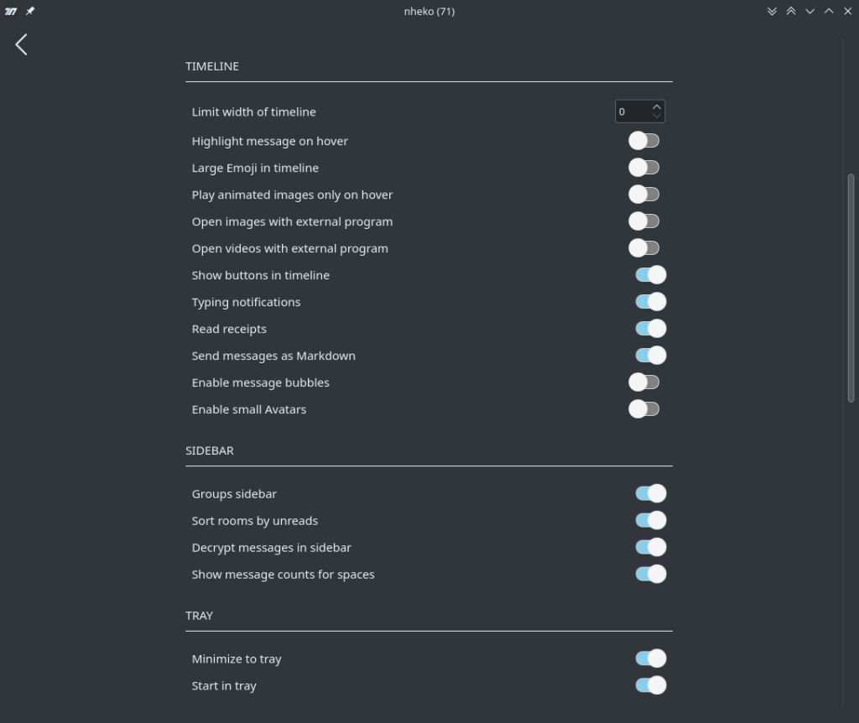Viewport: 859px width, 723px height.
Task: Enable Open videos with external program
Action: [x=643, y=247]
